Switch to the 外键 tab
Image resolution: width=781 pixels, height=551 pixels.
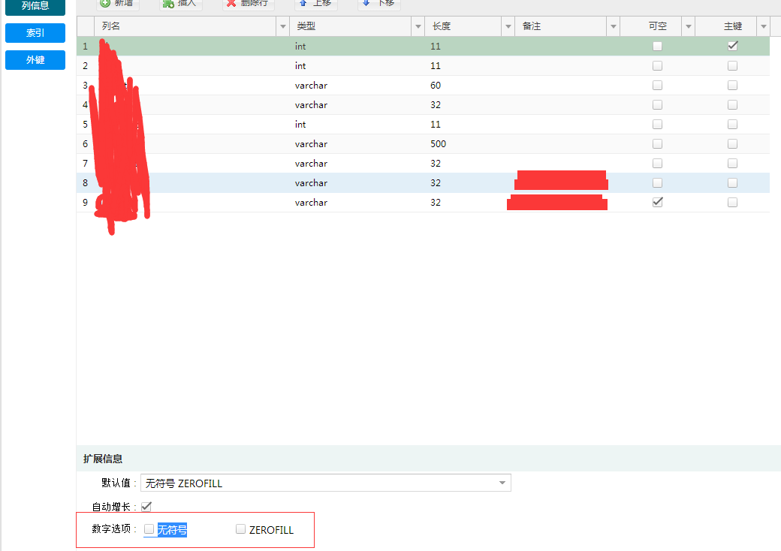(x=35, y=60)
